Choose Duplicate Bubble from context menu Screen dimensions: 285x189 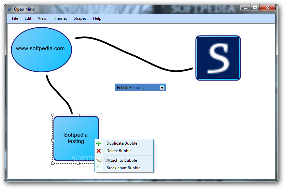click(x=124, y=143)
